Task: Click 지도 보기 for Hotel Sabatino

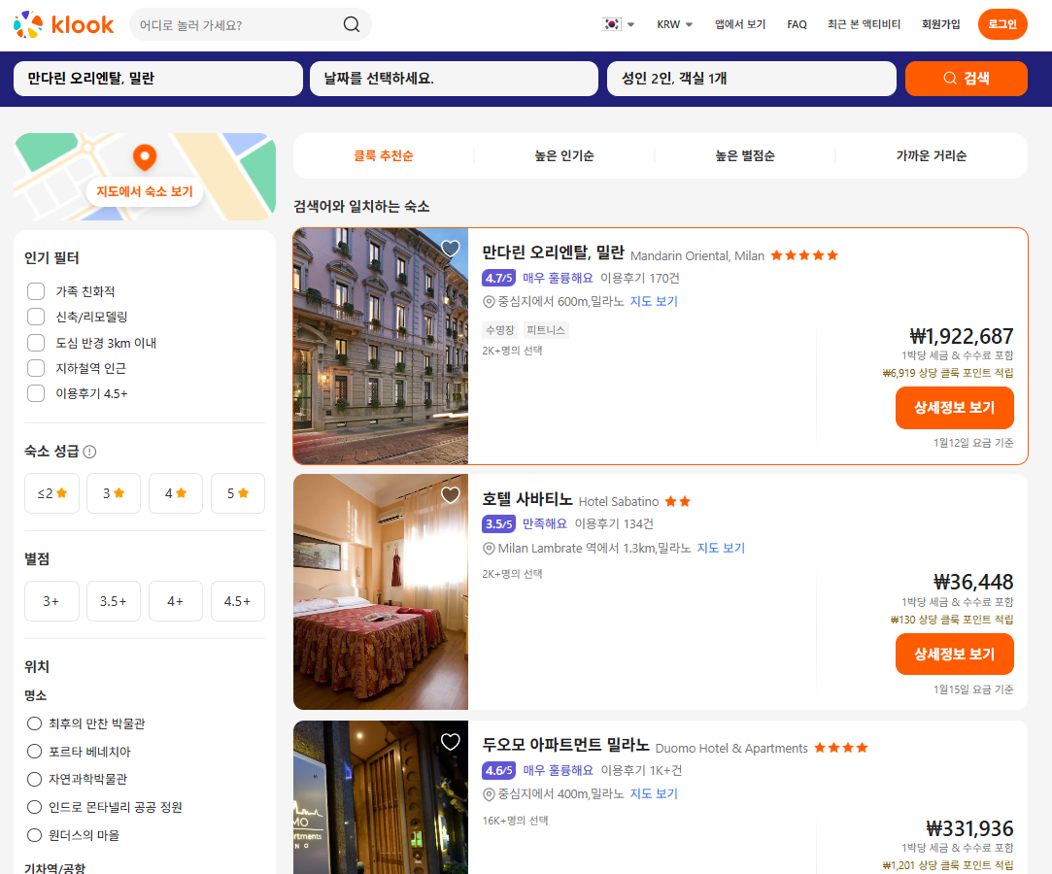Action: pyautogui.click(x=721, y=548)
